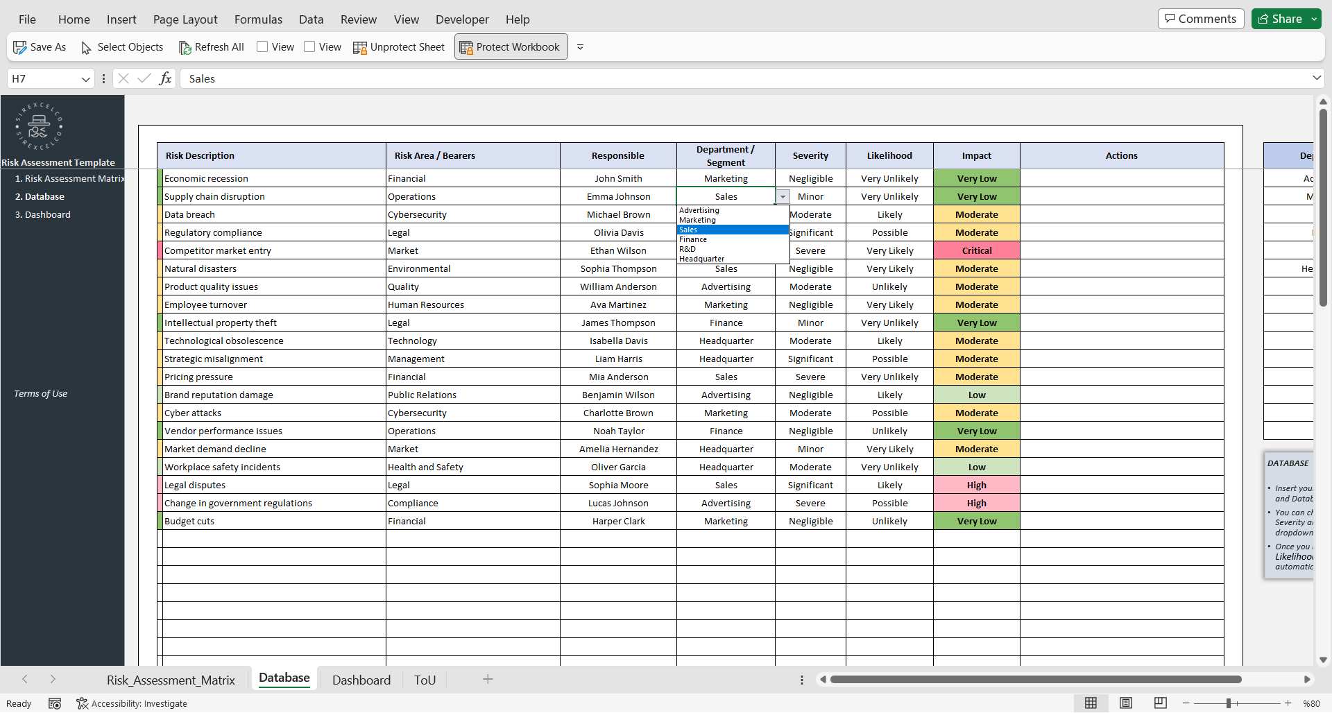Click horizontal scrollbar right arrow
This screenshot has width=1332, height=713.
pyautogui.click(x=1307, y=680)
